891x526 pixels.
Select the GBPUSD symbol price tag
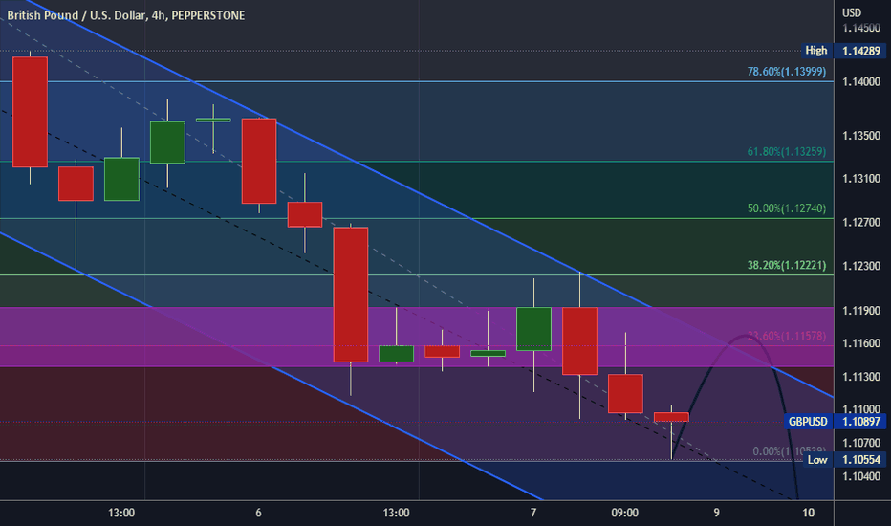[808, 422]
